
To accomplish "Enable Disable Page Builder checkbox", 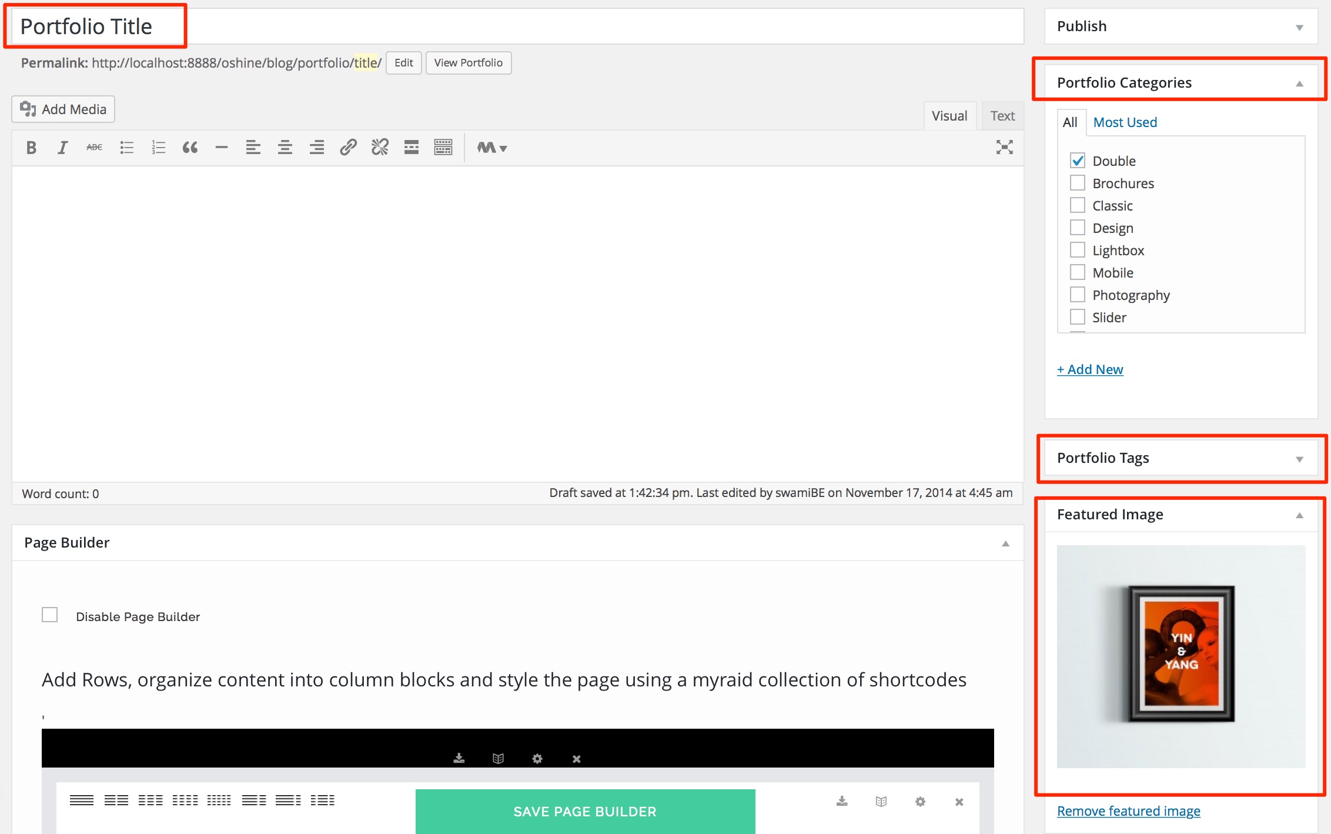I will point(50,615).
